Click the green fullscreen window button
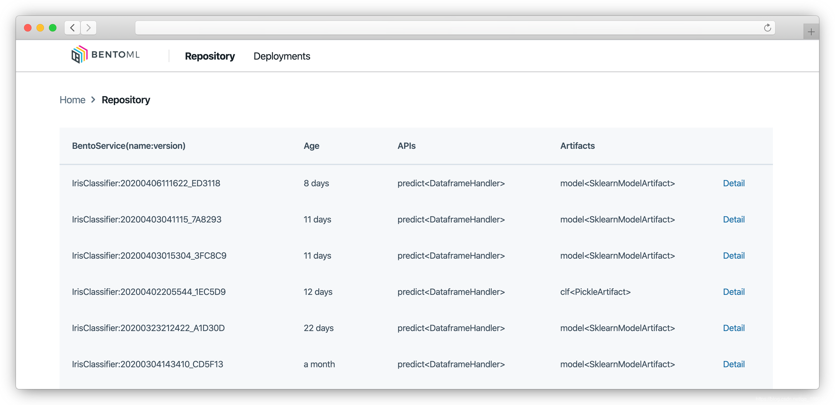This screenshot has width=835, height=405. [x=52, y=28]
